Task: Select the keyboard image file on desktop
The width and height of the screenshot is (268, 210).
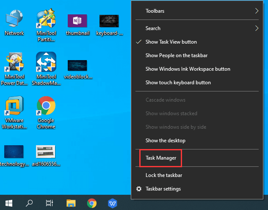Action: (x=109, y=21)
